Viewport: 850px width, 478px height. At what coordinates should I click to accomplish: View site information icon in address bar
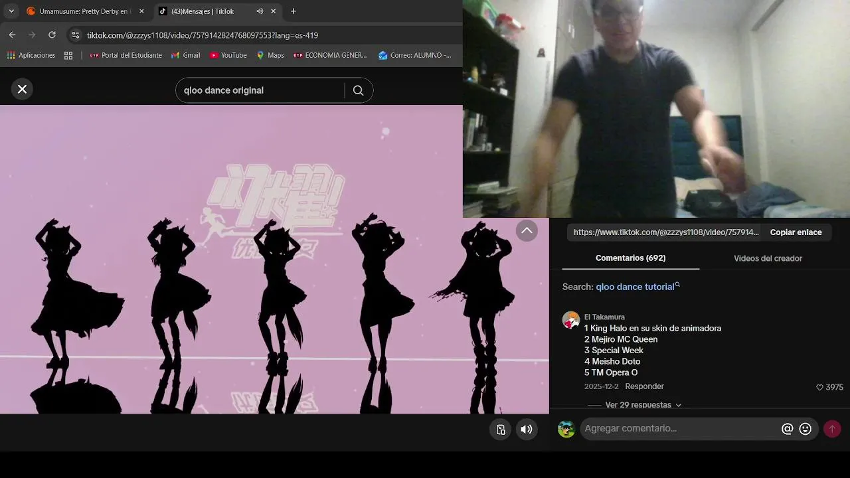pos(76,35)
